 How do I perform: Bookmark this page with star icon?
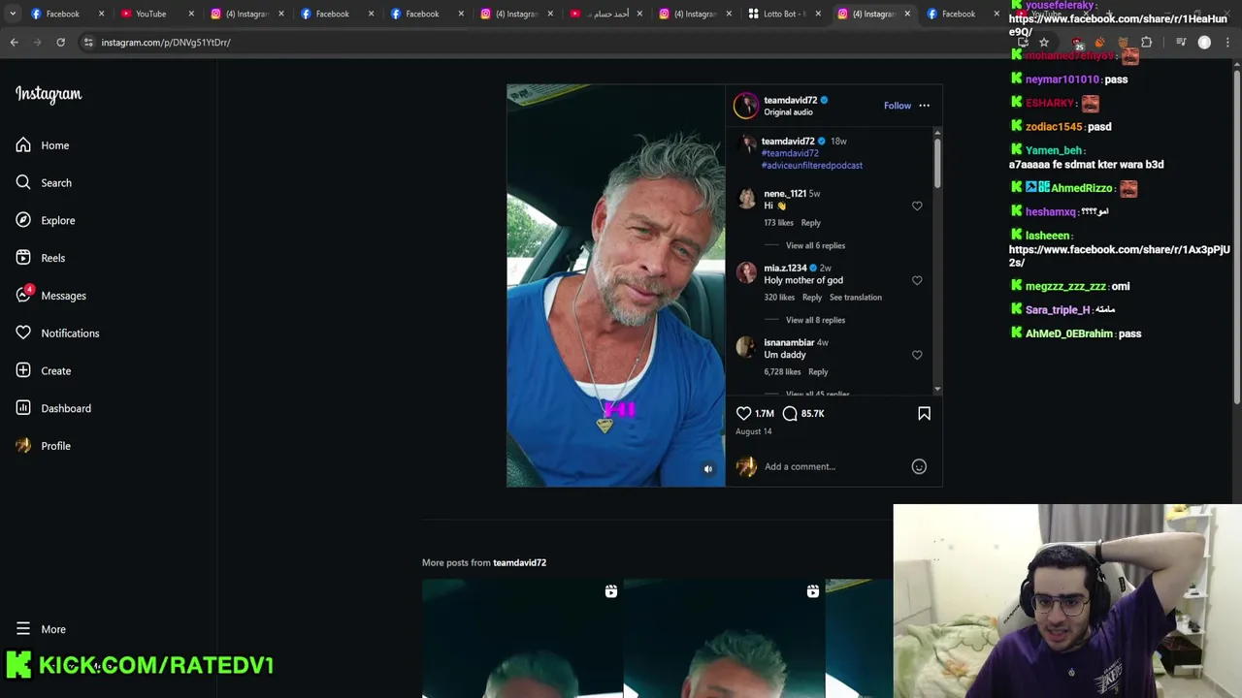click(x=1044, y=43)
